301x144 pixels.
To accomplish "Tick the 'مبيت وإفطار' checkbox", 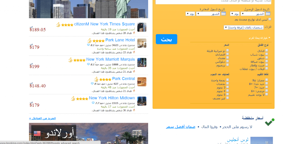I will click(266, 65).
